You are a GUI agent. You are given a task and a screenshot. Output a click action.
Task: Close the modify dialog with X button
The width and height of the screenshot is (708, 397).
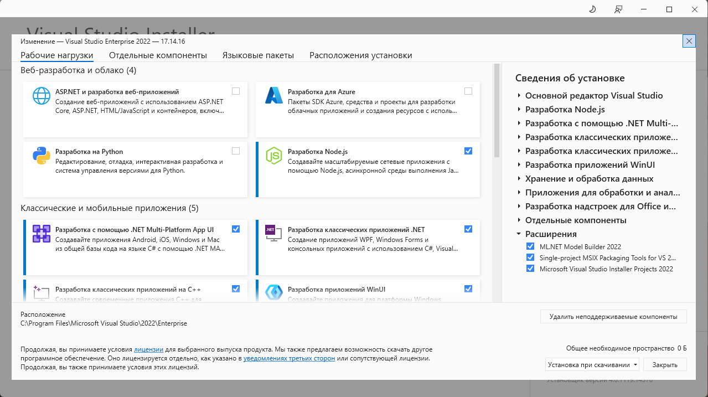point(689,41)
